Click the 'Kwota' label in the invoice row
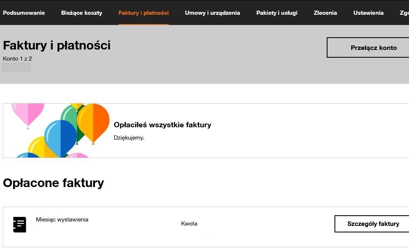This screenshot has width=409, height=248. pos(189,224)
